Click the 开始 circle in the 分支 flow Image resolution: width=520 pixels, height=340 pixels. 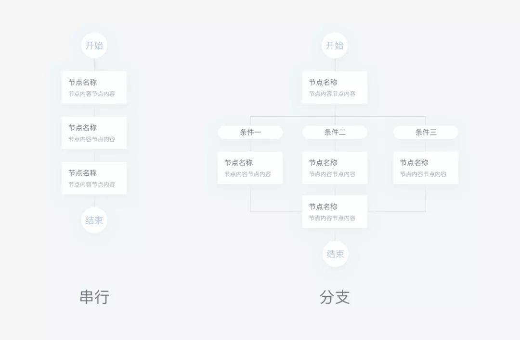click(x=335, y=45)
